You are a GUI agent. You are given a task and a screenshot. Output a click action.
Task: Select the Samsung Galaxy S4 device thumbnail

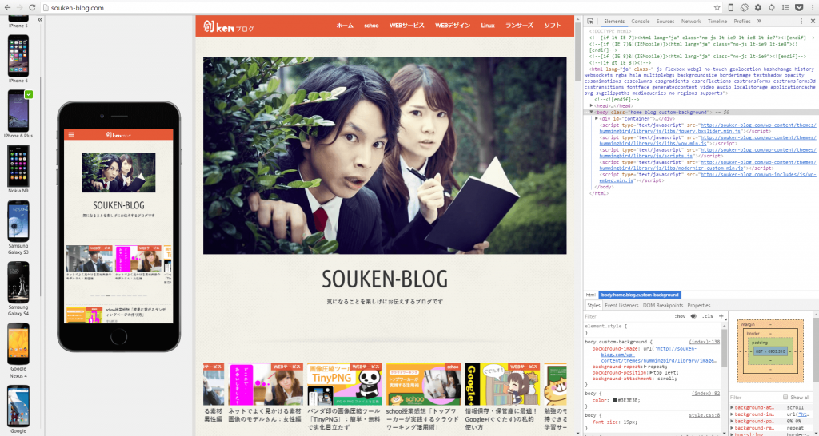click(x=18, y=283)
